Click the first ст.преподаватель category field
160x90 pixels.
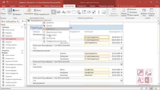point(96,37)
